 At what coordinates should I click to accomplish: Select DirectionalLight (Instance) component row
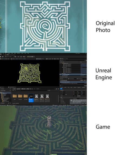pos(73,82)
